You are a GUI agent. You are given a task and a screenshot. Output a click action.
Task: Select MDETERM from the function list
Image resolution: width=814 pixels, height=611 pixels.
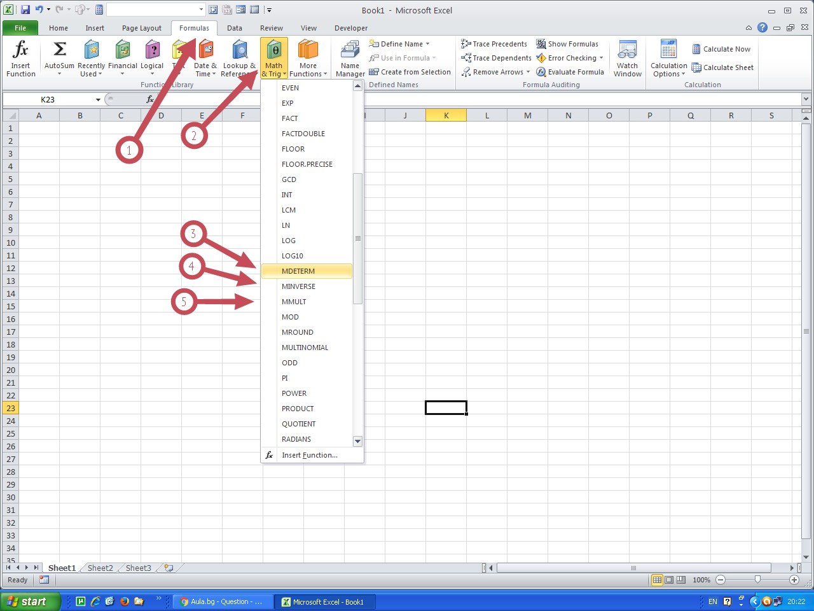[x=307, y=271]
